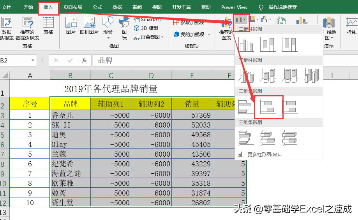This screenshot has width=358, height=220.
Task: Select 3-D column chart
Action: tap(312, 76)
